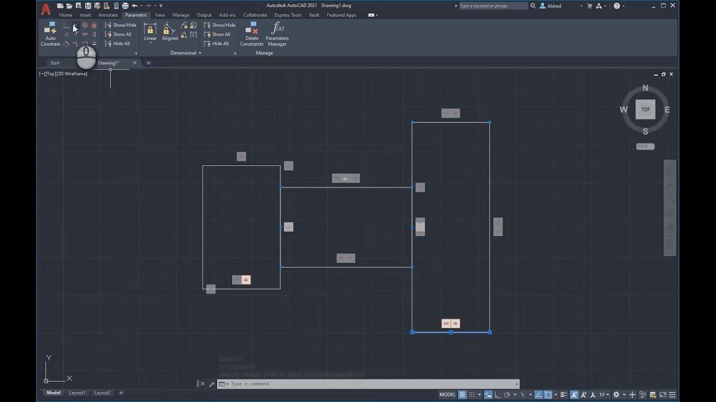Toggle Dynamic Input in status bar

(x=488, y=395)
